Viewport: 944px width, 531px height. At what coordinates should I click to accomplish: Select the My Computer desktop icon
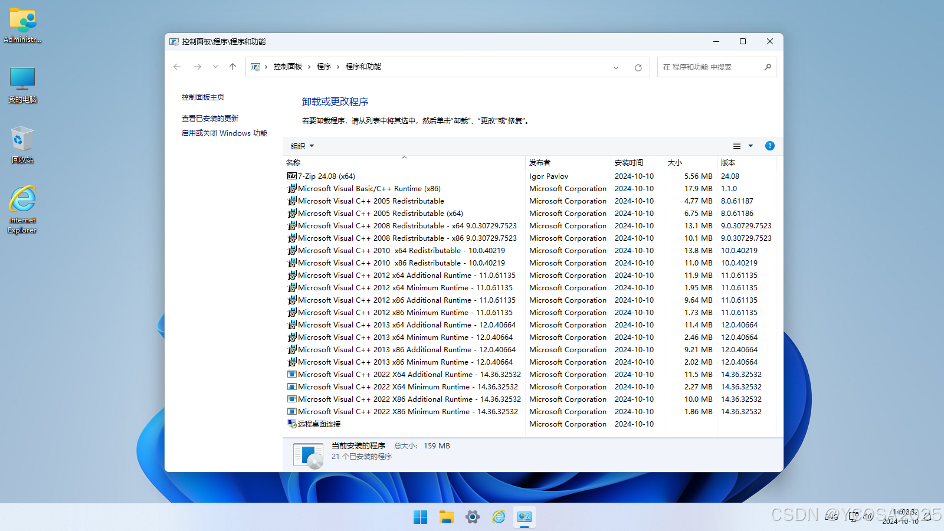[x=22, y=85]
